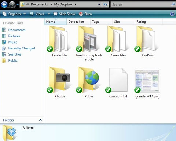Click the folder icon in the address bar
This screenshot has height=141, width=176.
tap(23, 5)
